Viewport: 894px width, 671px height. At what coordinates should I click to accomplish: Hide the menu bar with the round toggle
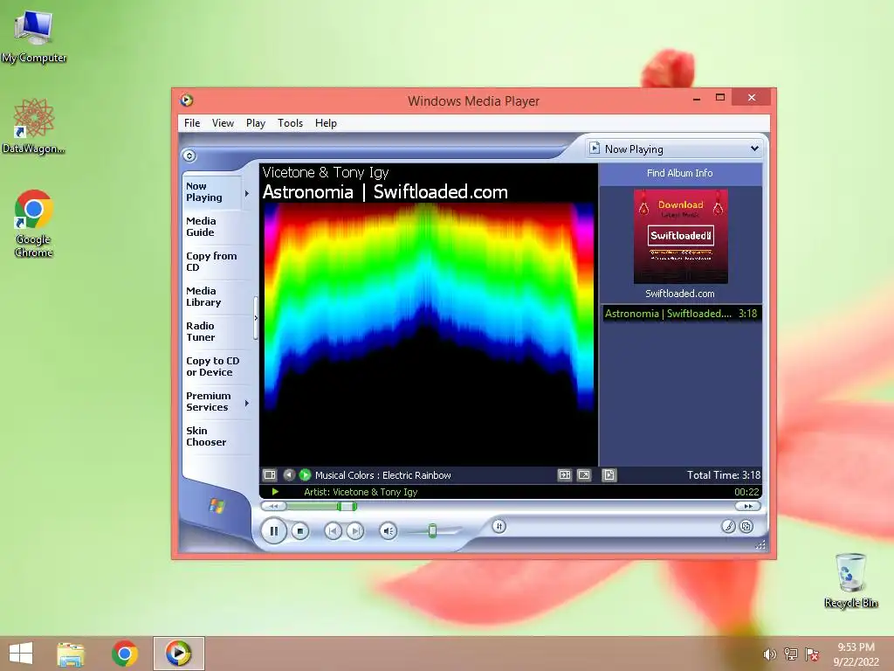coord(189,156)
